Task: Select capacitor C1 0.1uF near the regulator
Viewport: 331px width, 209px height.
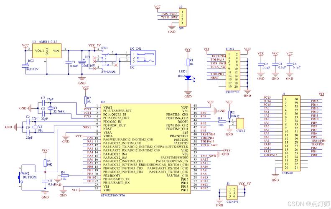Action: pos(69,62)
